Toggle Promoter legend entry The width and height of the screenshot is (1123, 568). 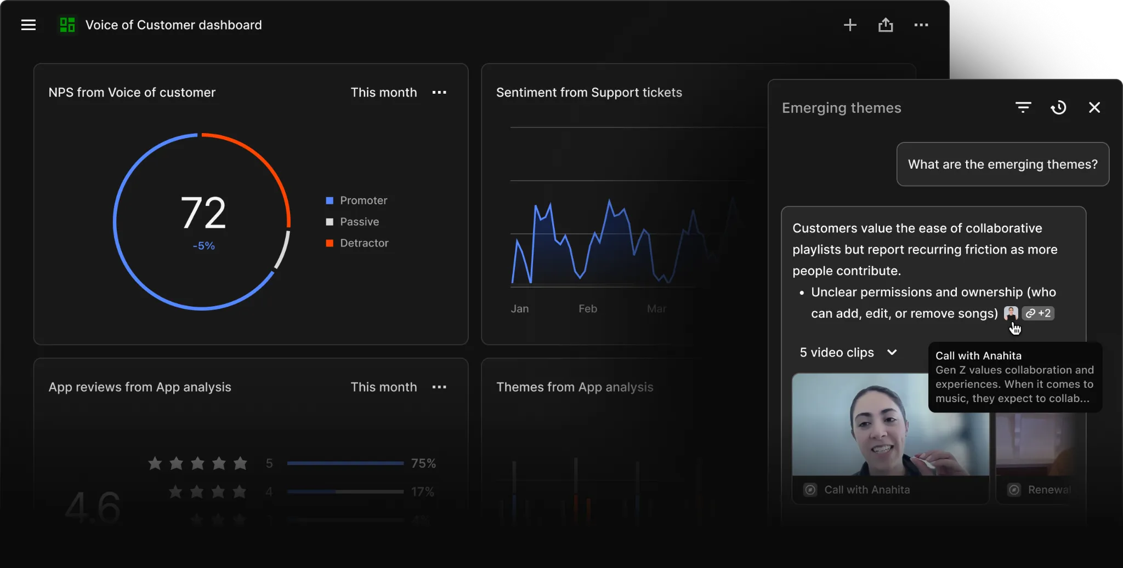pyautogui.click(x=356, y=200)
